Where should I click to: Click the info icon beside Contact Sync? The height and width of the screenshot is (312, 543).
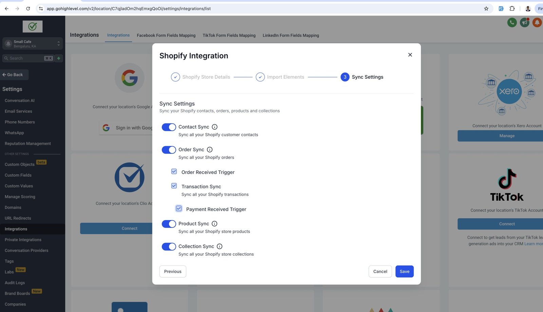214,127
